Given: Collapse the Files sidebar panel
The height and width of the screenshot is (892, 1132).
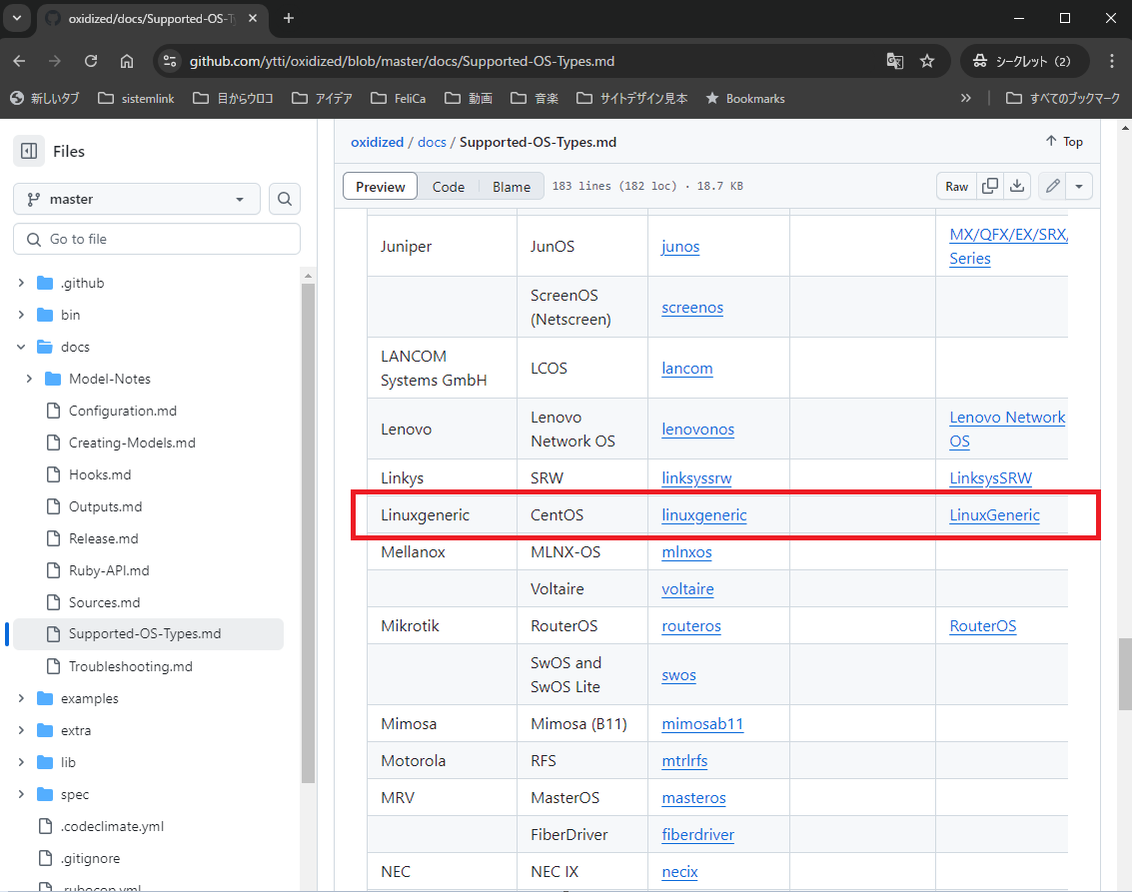Looking at the screenshot, I should [x=29, y=150].
